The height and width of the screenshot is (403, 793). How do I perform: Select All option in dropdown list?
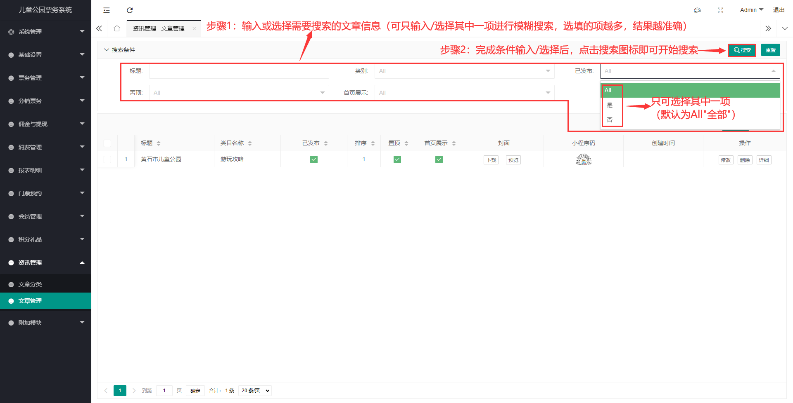point(690,90)
